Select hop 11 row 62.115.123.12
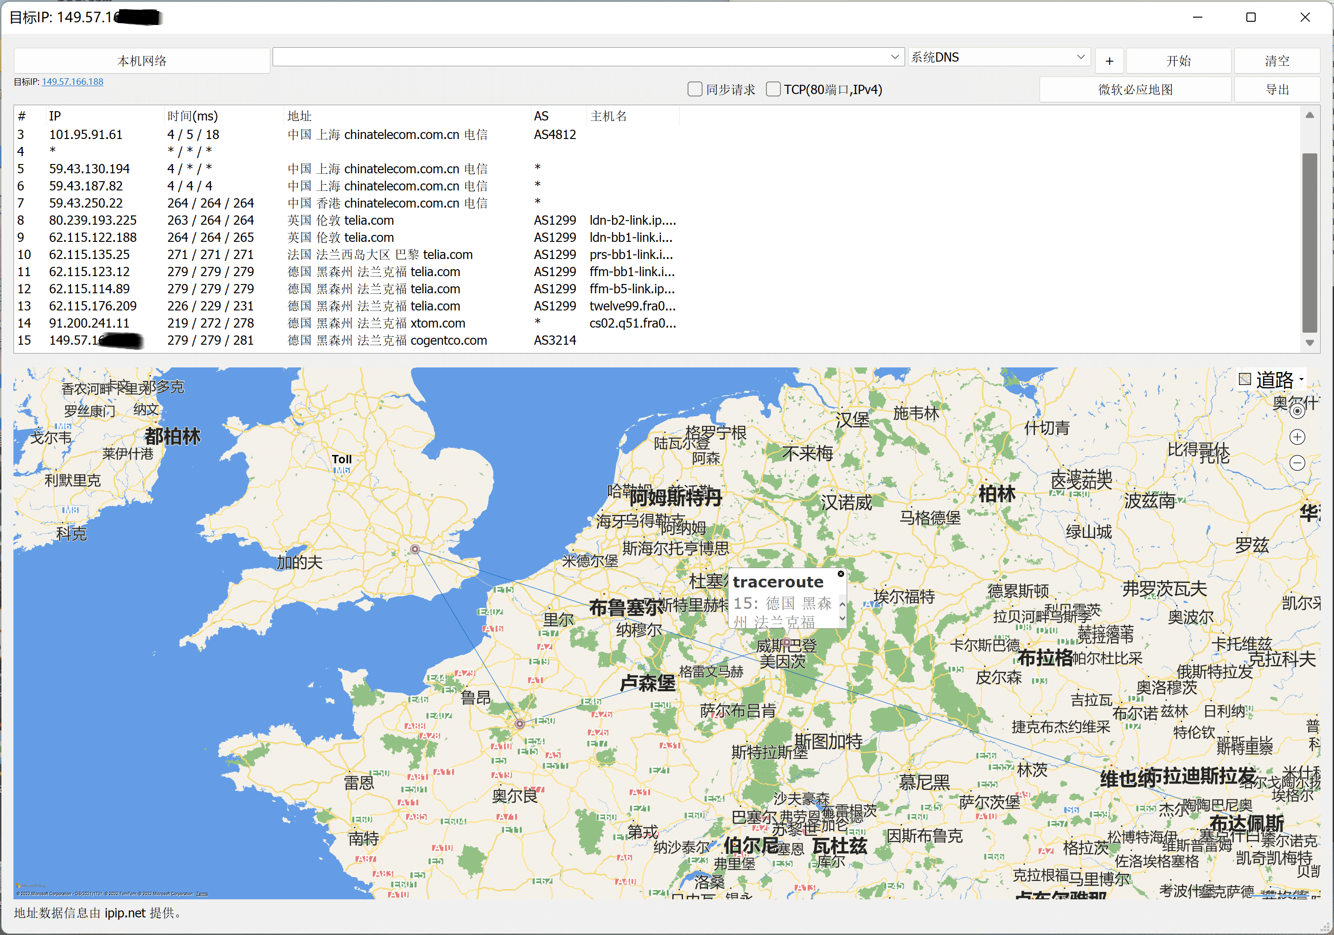 point(346,271)
